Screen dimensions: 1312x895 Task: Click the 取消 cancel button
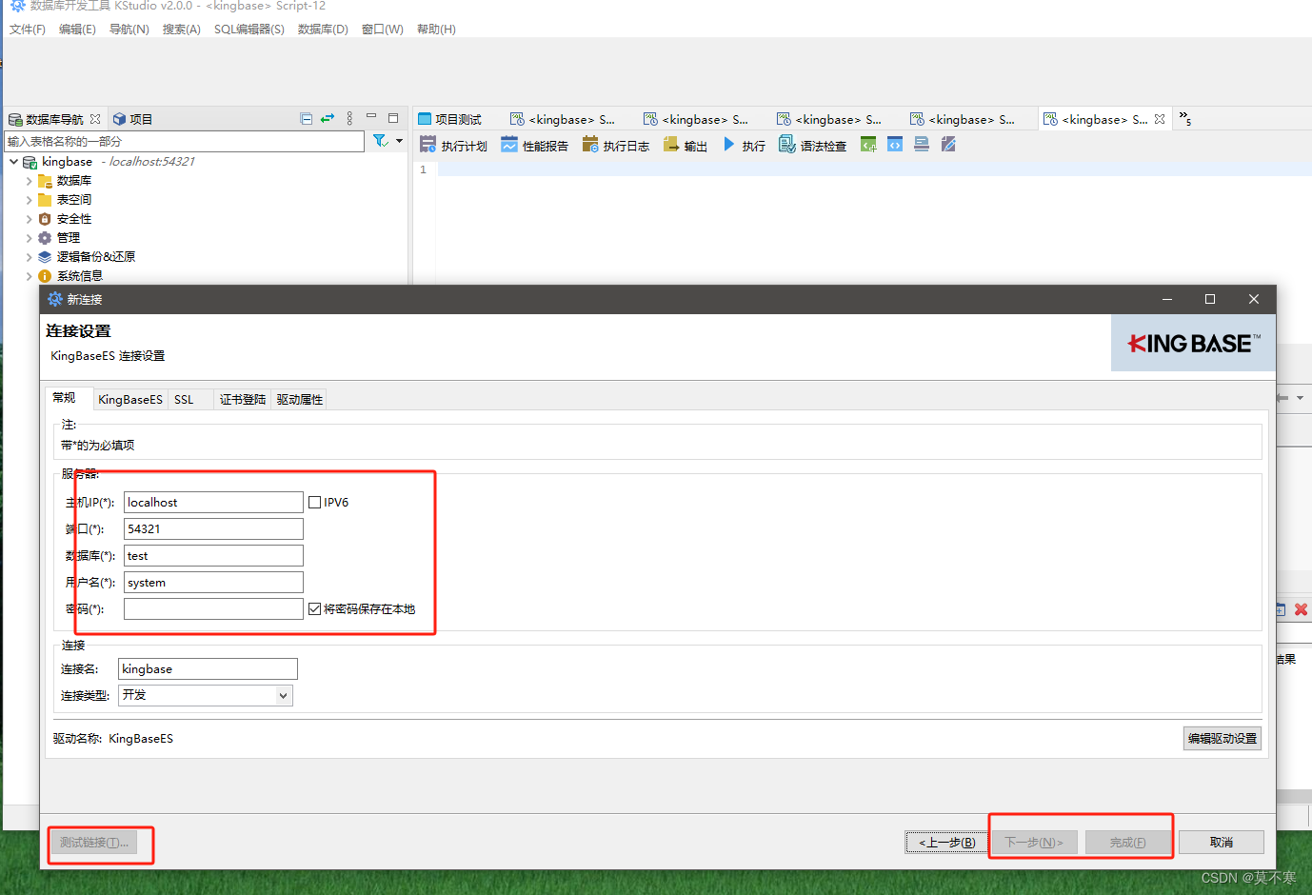1222,843
